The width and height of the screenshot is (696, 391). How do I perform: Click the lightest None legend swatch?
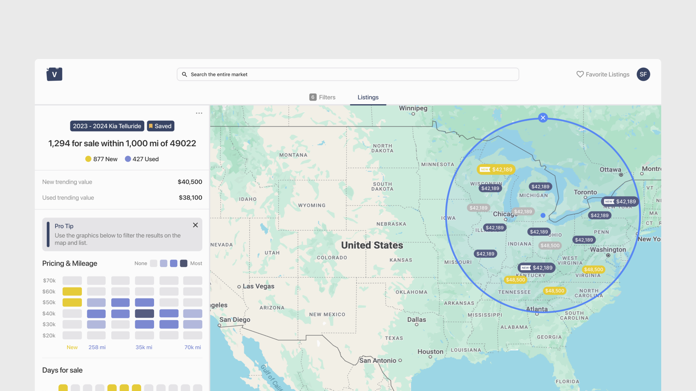154,263
